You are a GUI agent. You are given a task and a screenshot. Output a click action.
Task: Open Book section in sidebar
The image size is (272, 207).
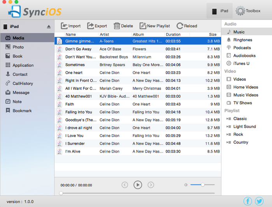[x=27, y=56]
